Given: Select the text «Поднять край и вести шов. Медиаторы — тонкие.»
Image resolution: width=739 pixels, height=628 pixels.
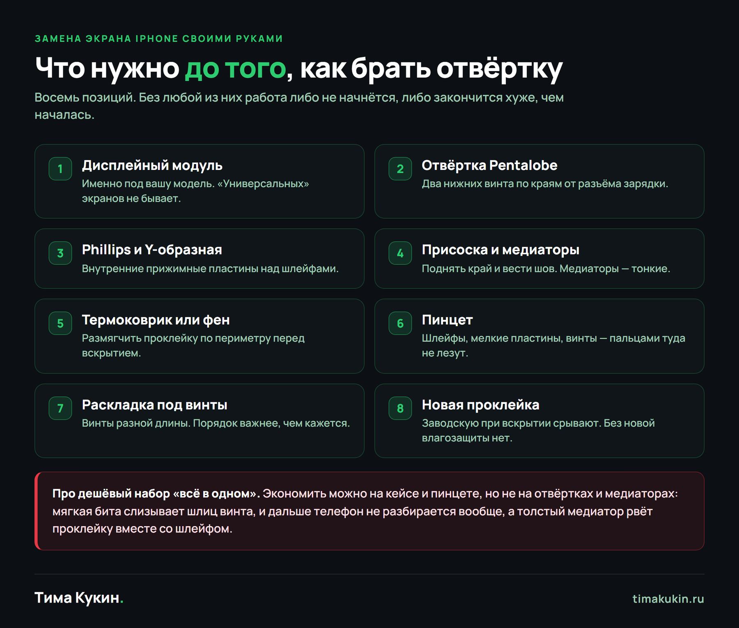Looking at the screenshot, I should 546,268.
